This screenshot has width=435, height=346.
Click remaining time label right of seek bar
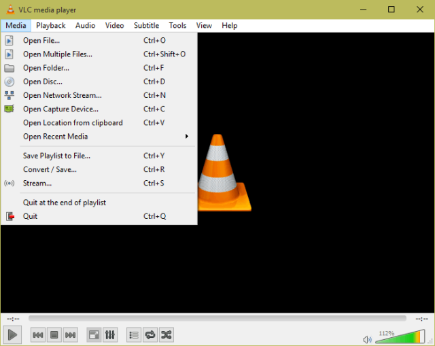[421, 319]
